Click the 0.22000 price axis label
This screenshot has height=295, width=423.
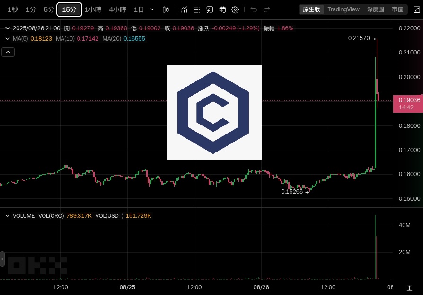coord(409,28)
